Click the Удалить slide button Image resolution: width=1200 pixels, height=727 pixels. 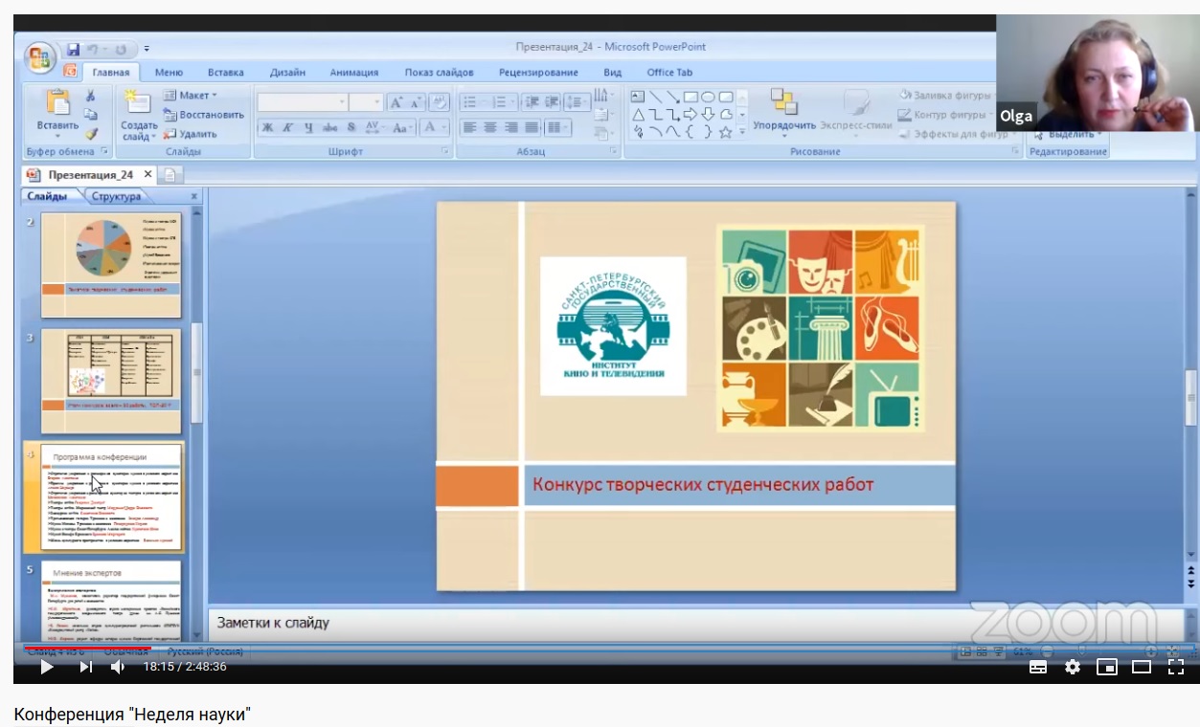pyautogui.click(x=190, y=134)
